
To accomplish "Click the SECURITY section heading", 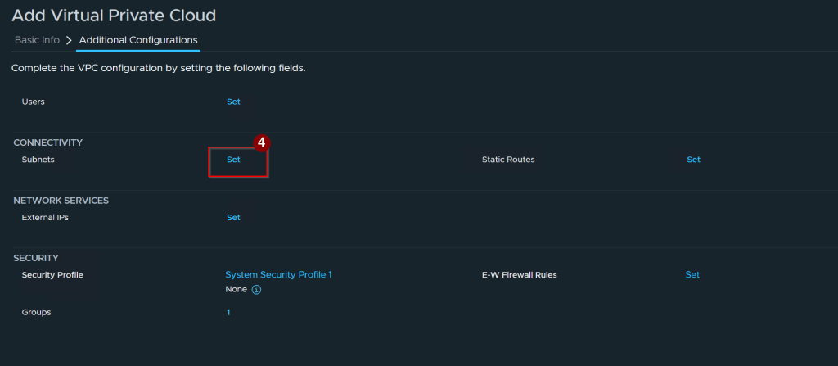I will (36, 258).
